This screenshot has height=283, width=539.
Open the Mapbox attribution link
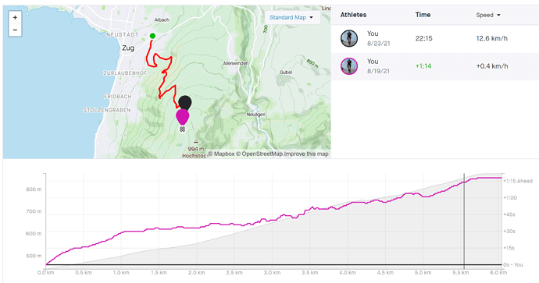(221, 154)
